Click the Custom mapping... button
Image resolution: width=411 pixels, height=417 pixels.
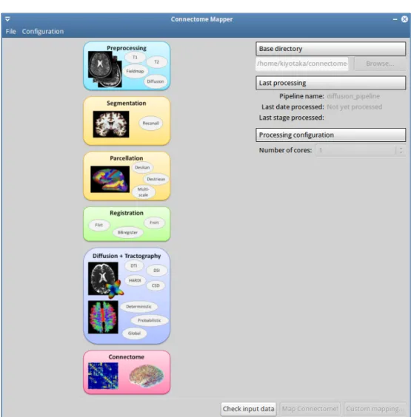375,409
